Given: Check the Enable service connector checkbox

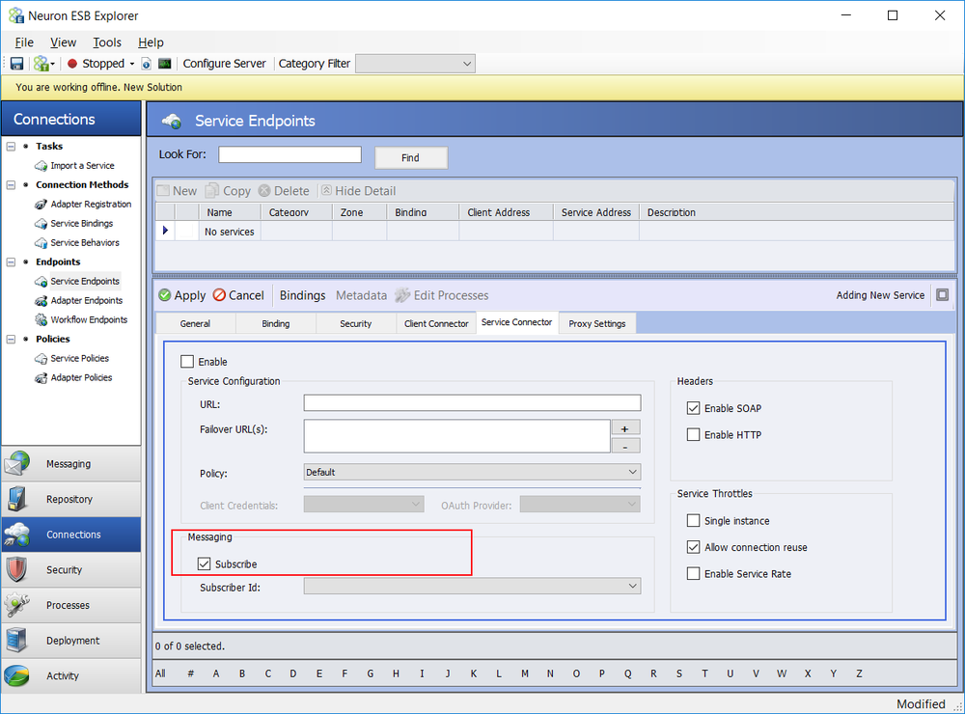Looking at the screenshot, I should pyautogui.click(x=187, y=362).
